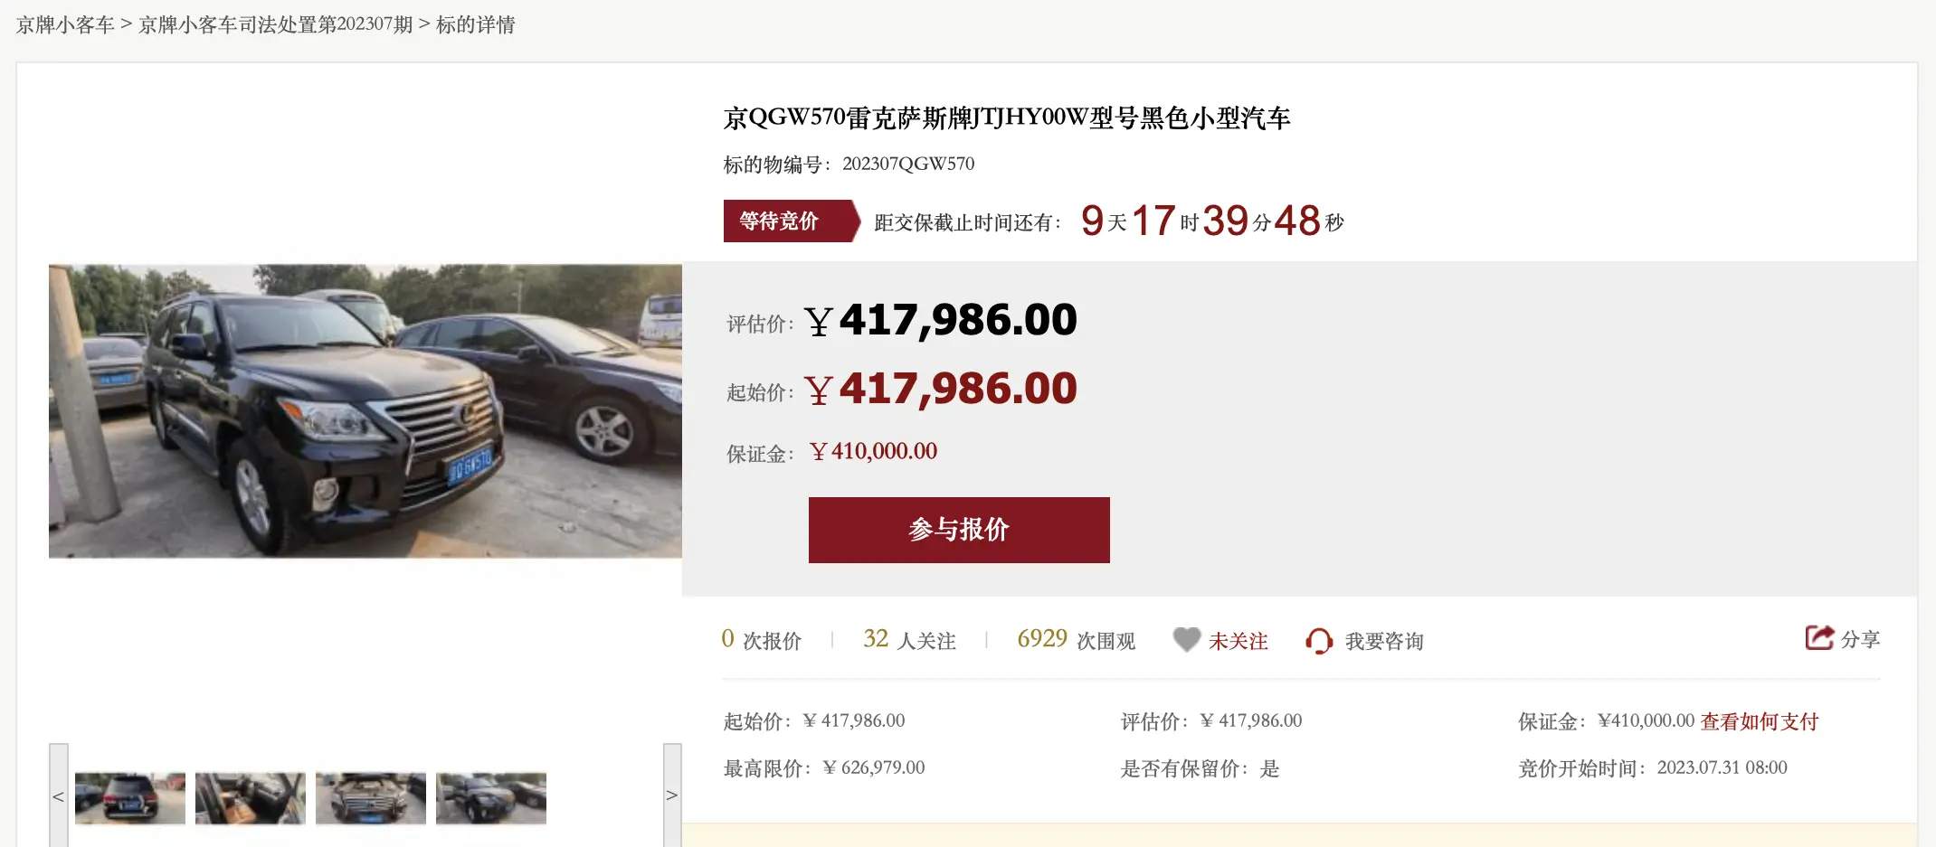Viewport: 1936px width, 847px height.
Task: Open the 京牌小客车 breadcrumb link
Action: (x=65, y=24)
